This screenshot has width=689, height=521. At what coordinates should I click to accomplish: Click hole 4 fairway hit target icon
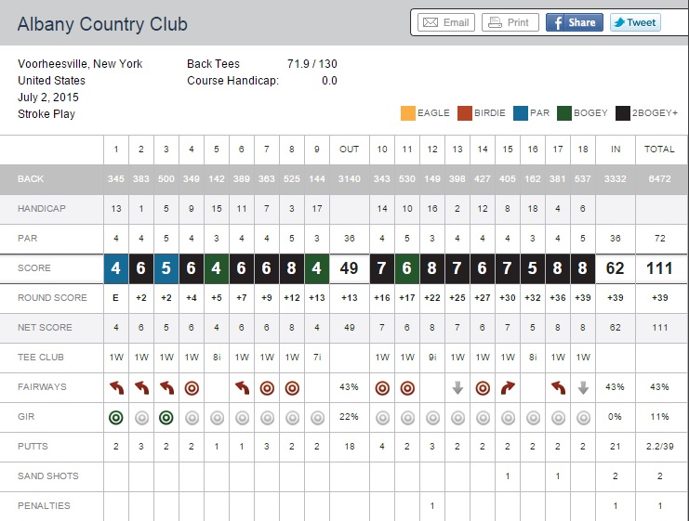coord(192,388)
